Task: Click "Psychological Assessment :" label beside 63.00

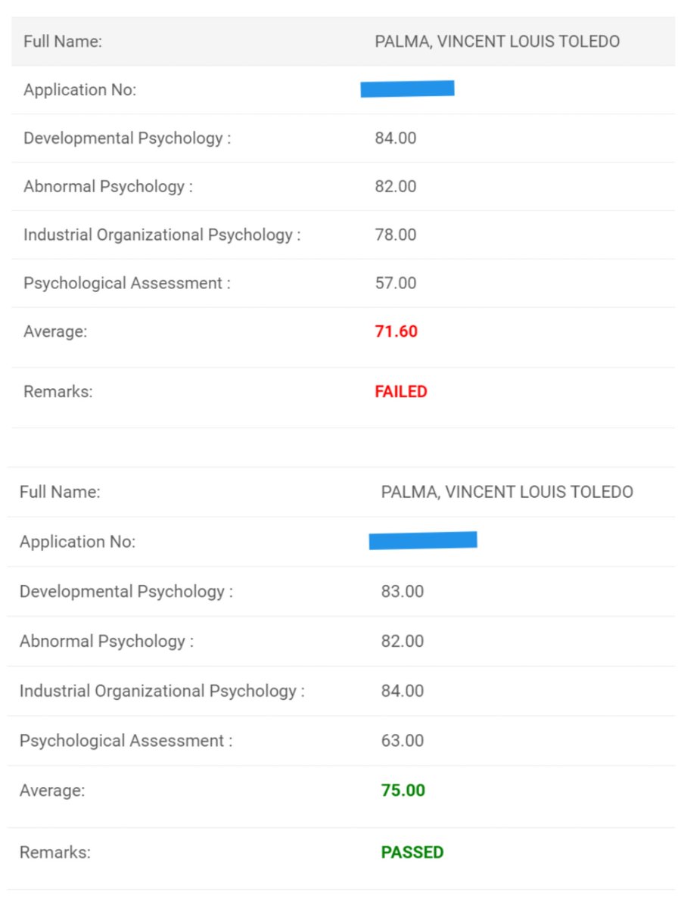Action: (126, 741)
